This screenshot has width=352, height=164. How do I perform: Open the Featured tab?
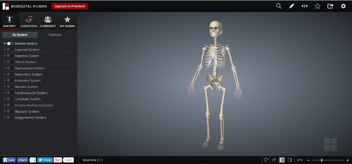coord(55,35)
